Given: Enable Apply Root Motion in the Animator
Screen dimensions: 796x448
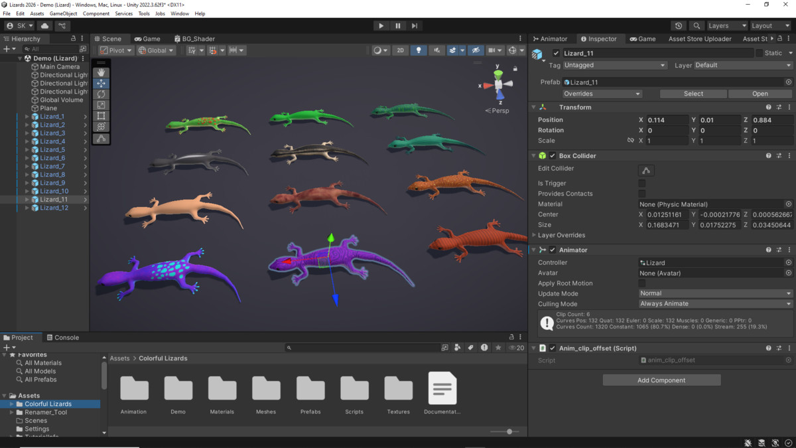Looking at the screenshot, I should 641,283.
